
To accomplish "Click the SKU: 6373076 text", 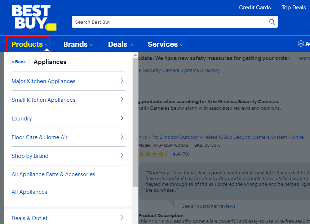I will click(x=207, y=145).
